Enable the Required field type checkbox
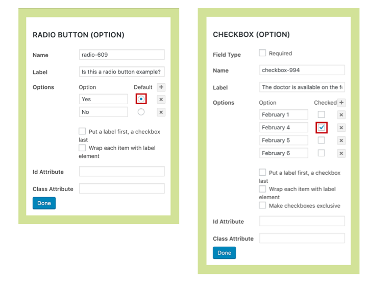This screenshot has width=370, height=284. coord(262,53)
